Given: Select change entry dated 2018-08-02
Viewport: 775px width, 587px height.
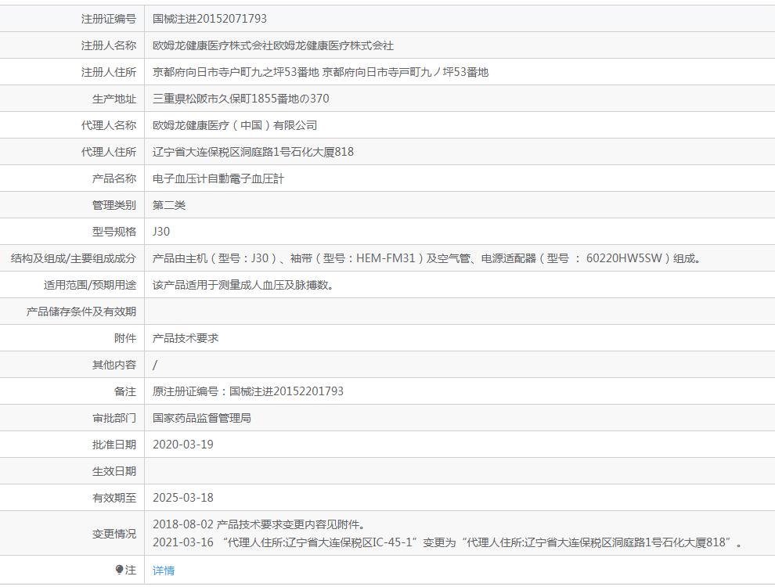Looking at the screenshot, I should click(x=260, y=524).
